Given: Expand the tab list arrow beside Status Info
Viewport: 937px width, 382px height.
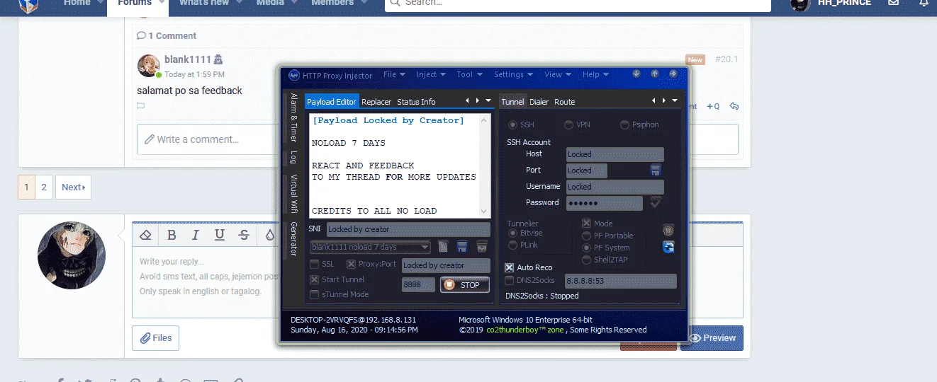Looking at the screenshot, I should pyautogui.click(x=488, y=101).
